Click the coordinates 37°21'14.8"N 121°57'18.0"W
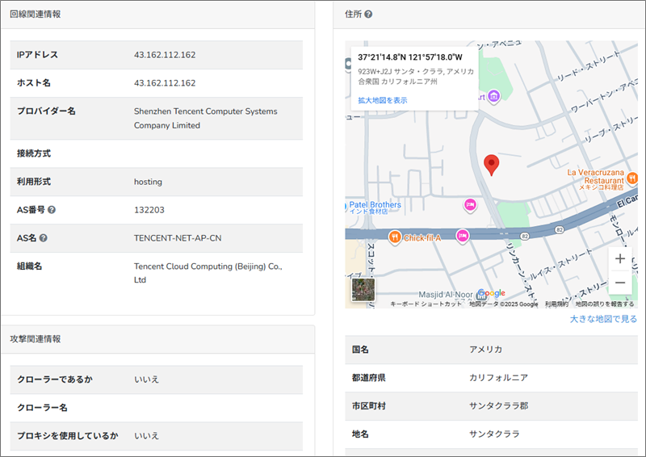This screenshot has width=646, height=457. point(410,57)
